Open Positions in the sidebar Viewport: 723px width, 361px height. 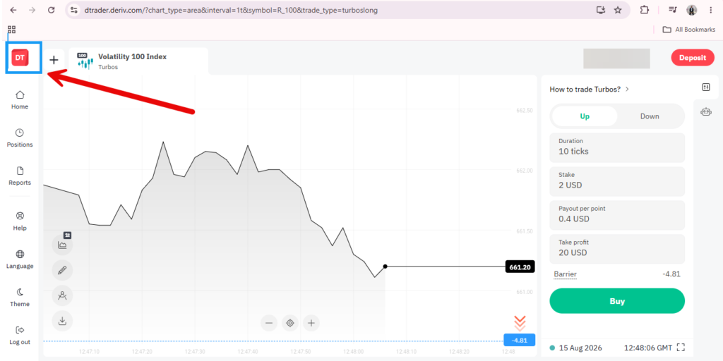(20, 138)
